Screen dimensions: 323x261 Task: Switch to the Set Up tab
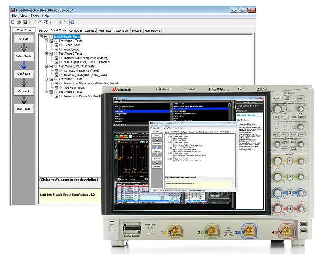(43, 30)
